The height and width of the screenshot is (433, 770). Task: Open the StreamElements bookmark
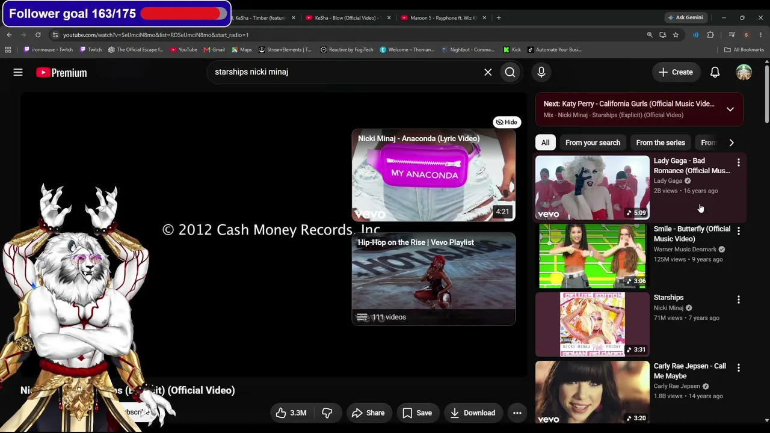[x=285, y=50]
